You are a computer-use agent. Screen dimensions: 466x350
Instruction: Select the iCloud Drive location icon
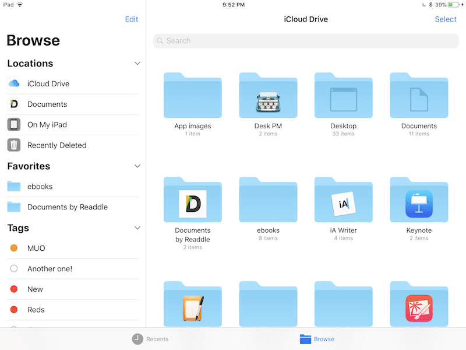coord(14,83)
